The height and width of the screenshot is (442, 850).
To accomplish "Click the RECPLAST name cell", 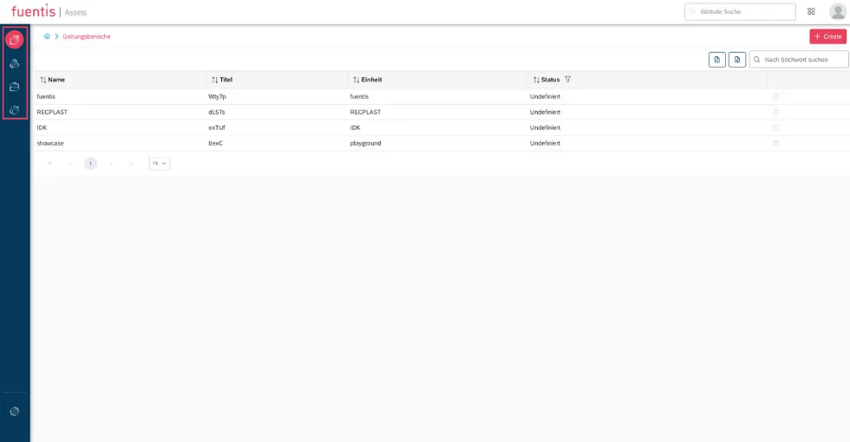I will coord(52,112).
